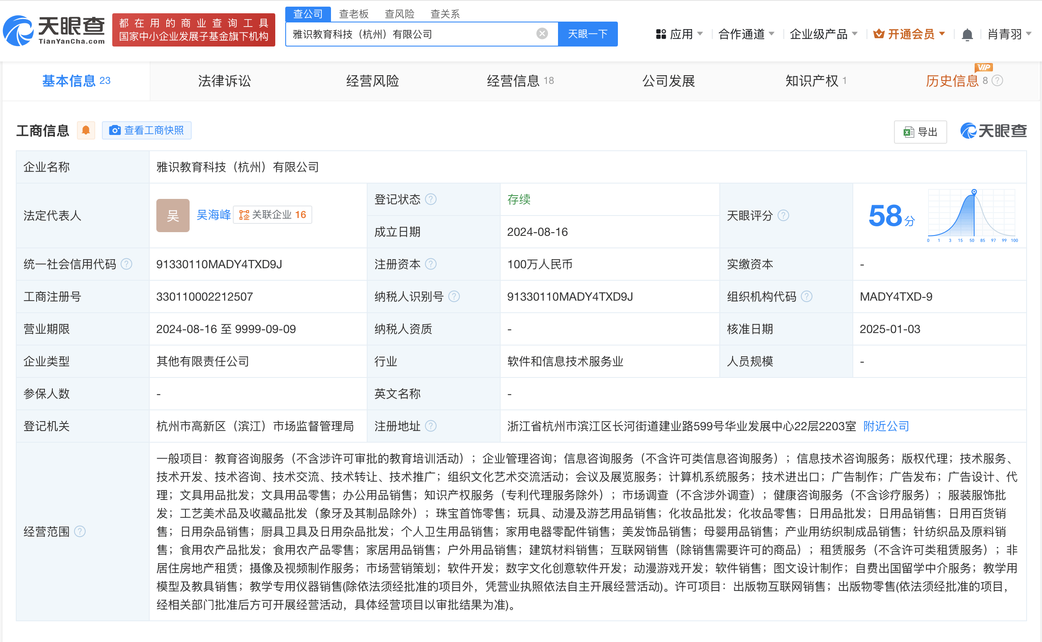Click help icon next to 登记状态
1042x642 pixels.
pyautogui.click(x=431, y=199)
